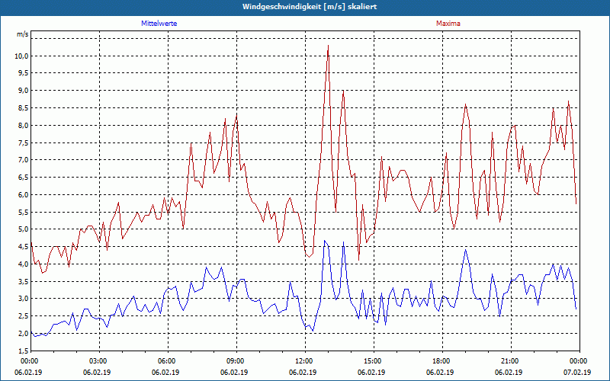The image size is (610, 381).
Task: Click the m/s unit label on y-axis
Action: tap(23, 34)
